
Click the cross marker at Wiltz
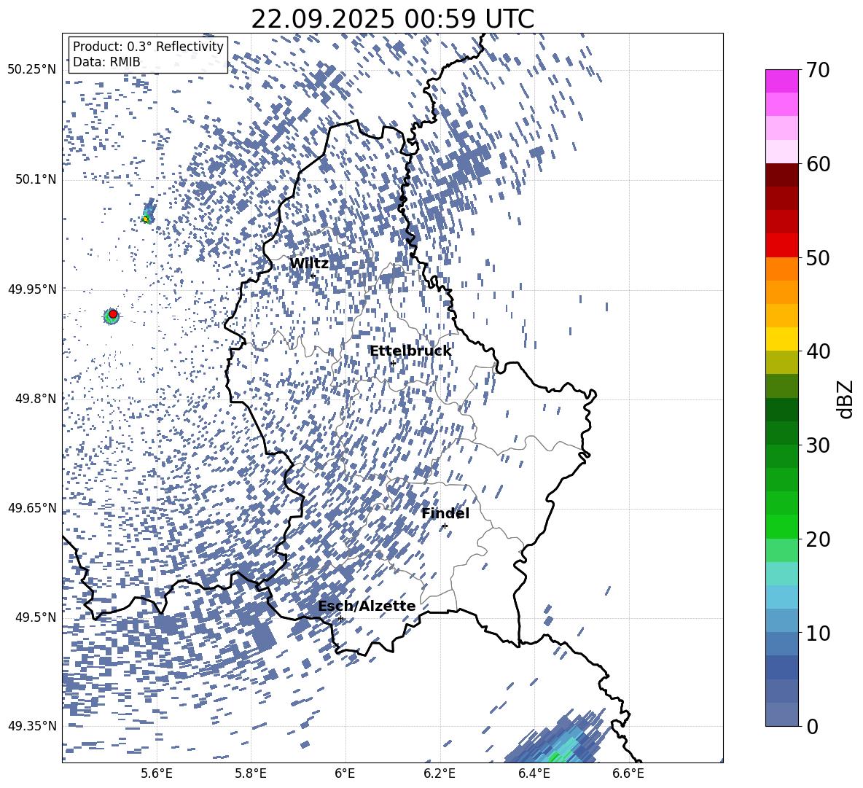313,276
